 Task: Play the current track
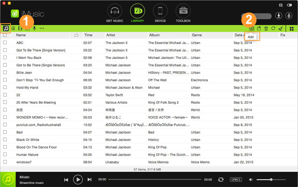tap(78, 180)
